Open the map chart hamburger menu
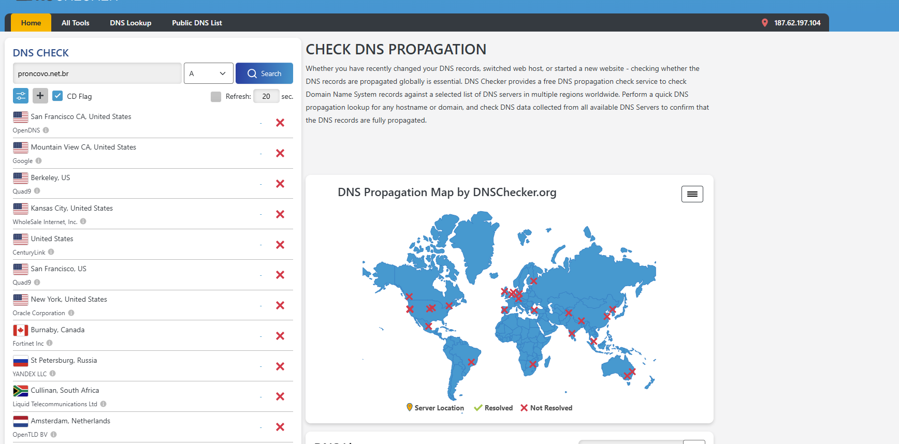Viewport: 899px width, 444px height. pos(692,194)
